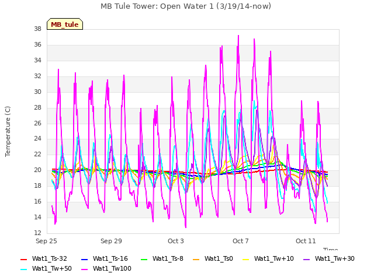Click the MB_tule label badge
Image resolution: width=374 pixels, height=280 pixels.
point(65,24)
